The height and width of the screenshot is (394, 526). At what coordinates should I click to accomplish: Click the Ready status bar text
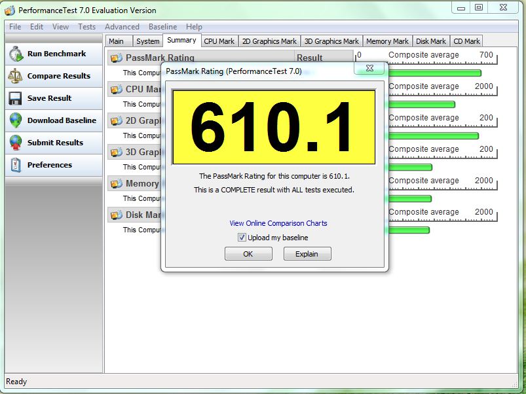pos(16,382)
